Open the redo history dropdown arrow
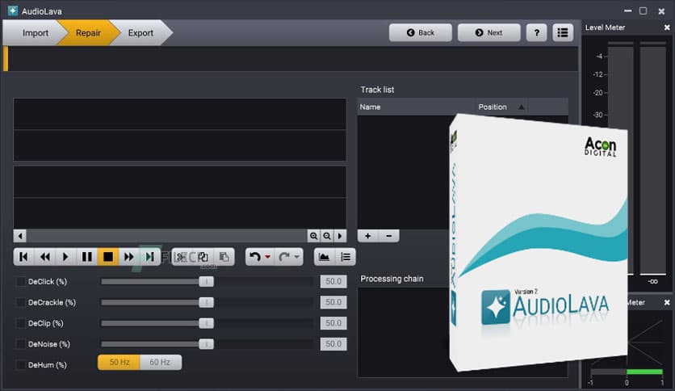 [296, 257]
